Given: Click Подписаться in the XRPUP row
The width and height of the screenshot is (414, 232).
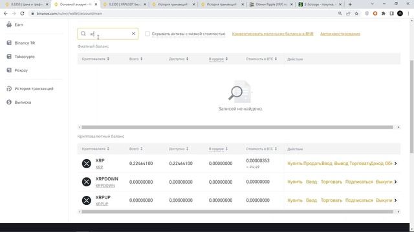Looking at the screenshot, I should point(359,200).
